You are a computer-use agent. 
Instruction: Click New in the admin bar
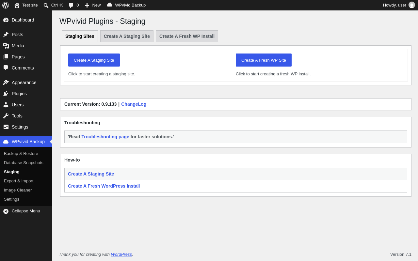96,5
